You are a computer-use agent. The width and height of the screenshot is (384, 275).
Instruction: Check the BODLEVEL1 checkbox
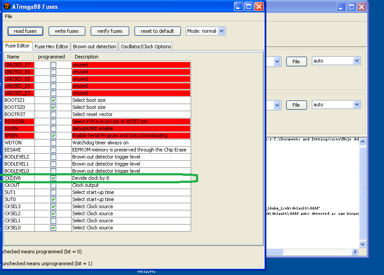[53, 164]
